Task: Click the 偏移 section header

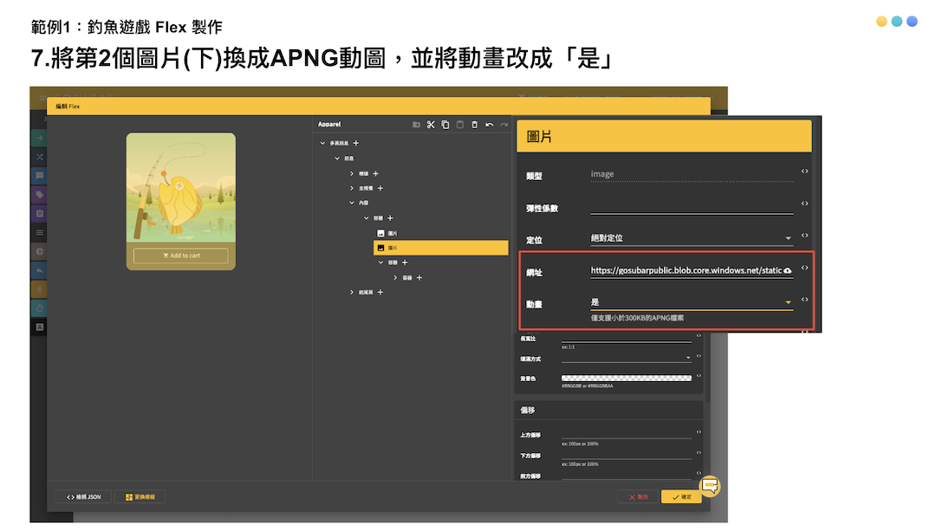Action: pyautogui.click(x=608, y=410)
